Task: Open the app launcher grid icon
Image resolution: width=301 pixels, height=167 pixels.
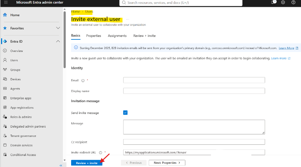Action: 6,3
